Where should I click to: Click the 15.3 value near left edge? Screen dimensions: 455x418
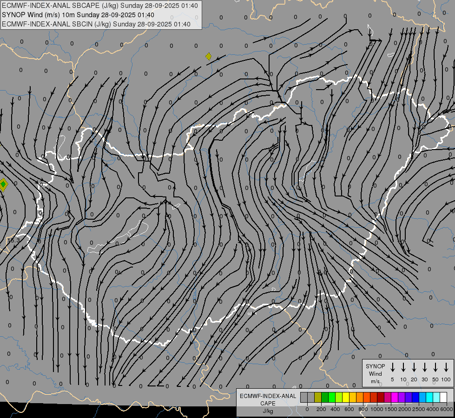pos(13,241)
